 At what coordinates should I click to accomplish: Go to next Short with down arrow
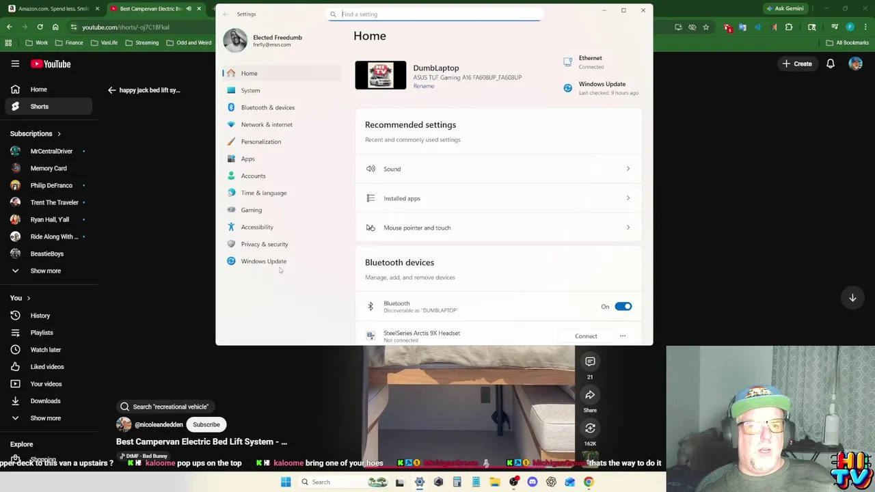coord(852,298)
